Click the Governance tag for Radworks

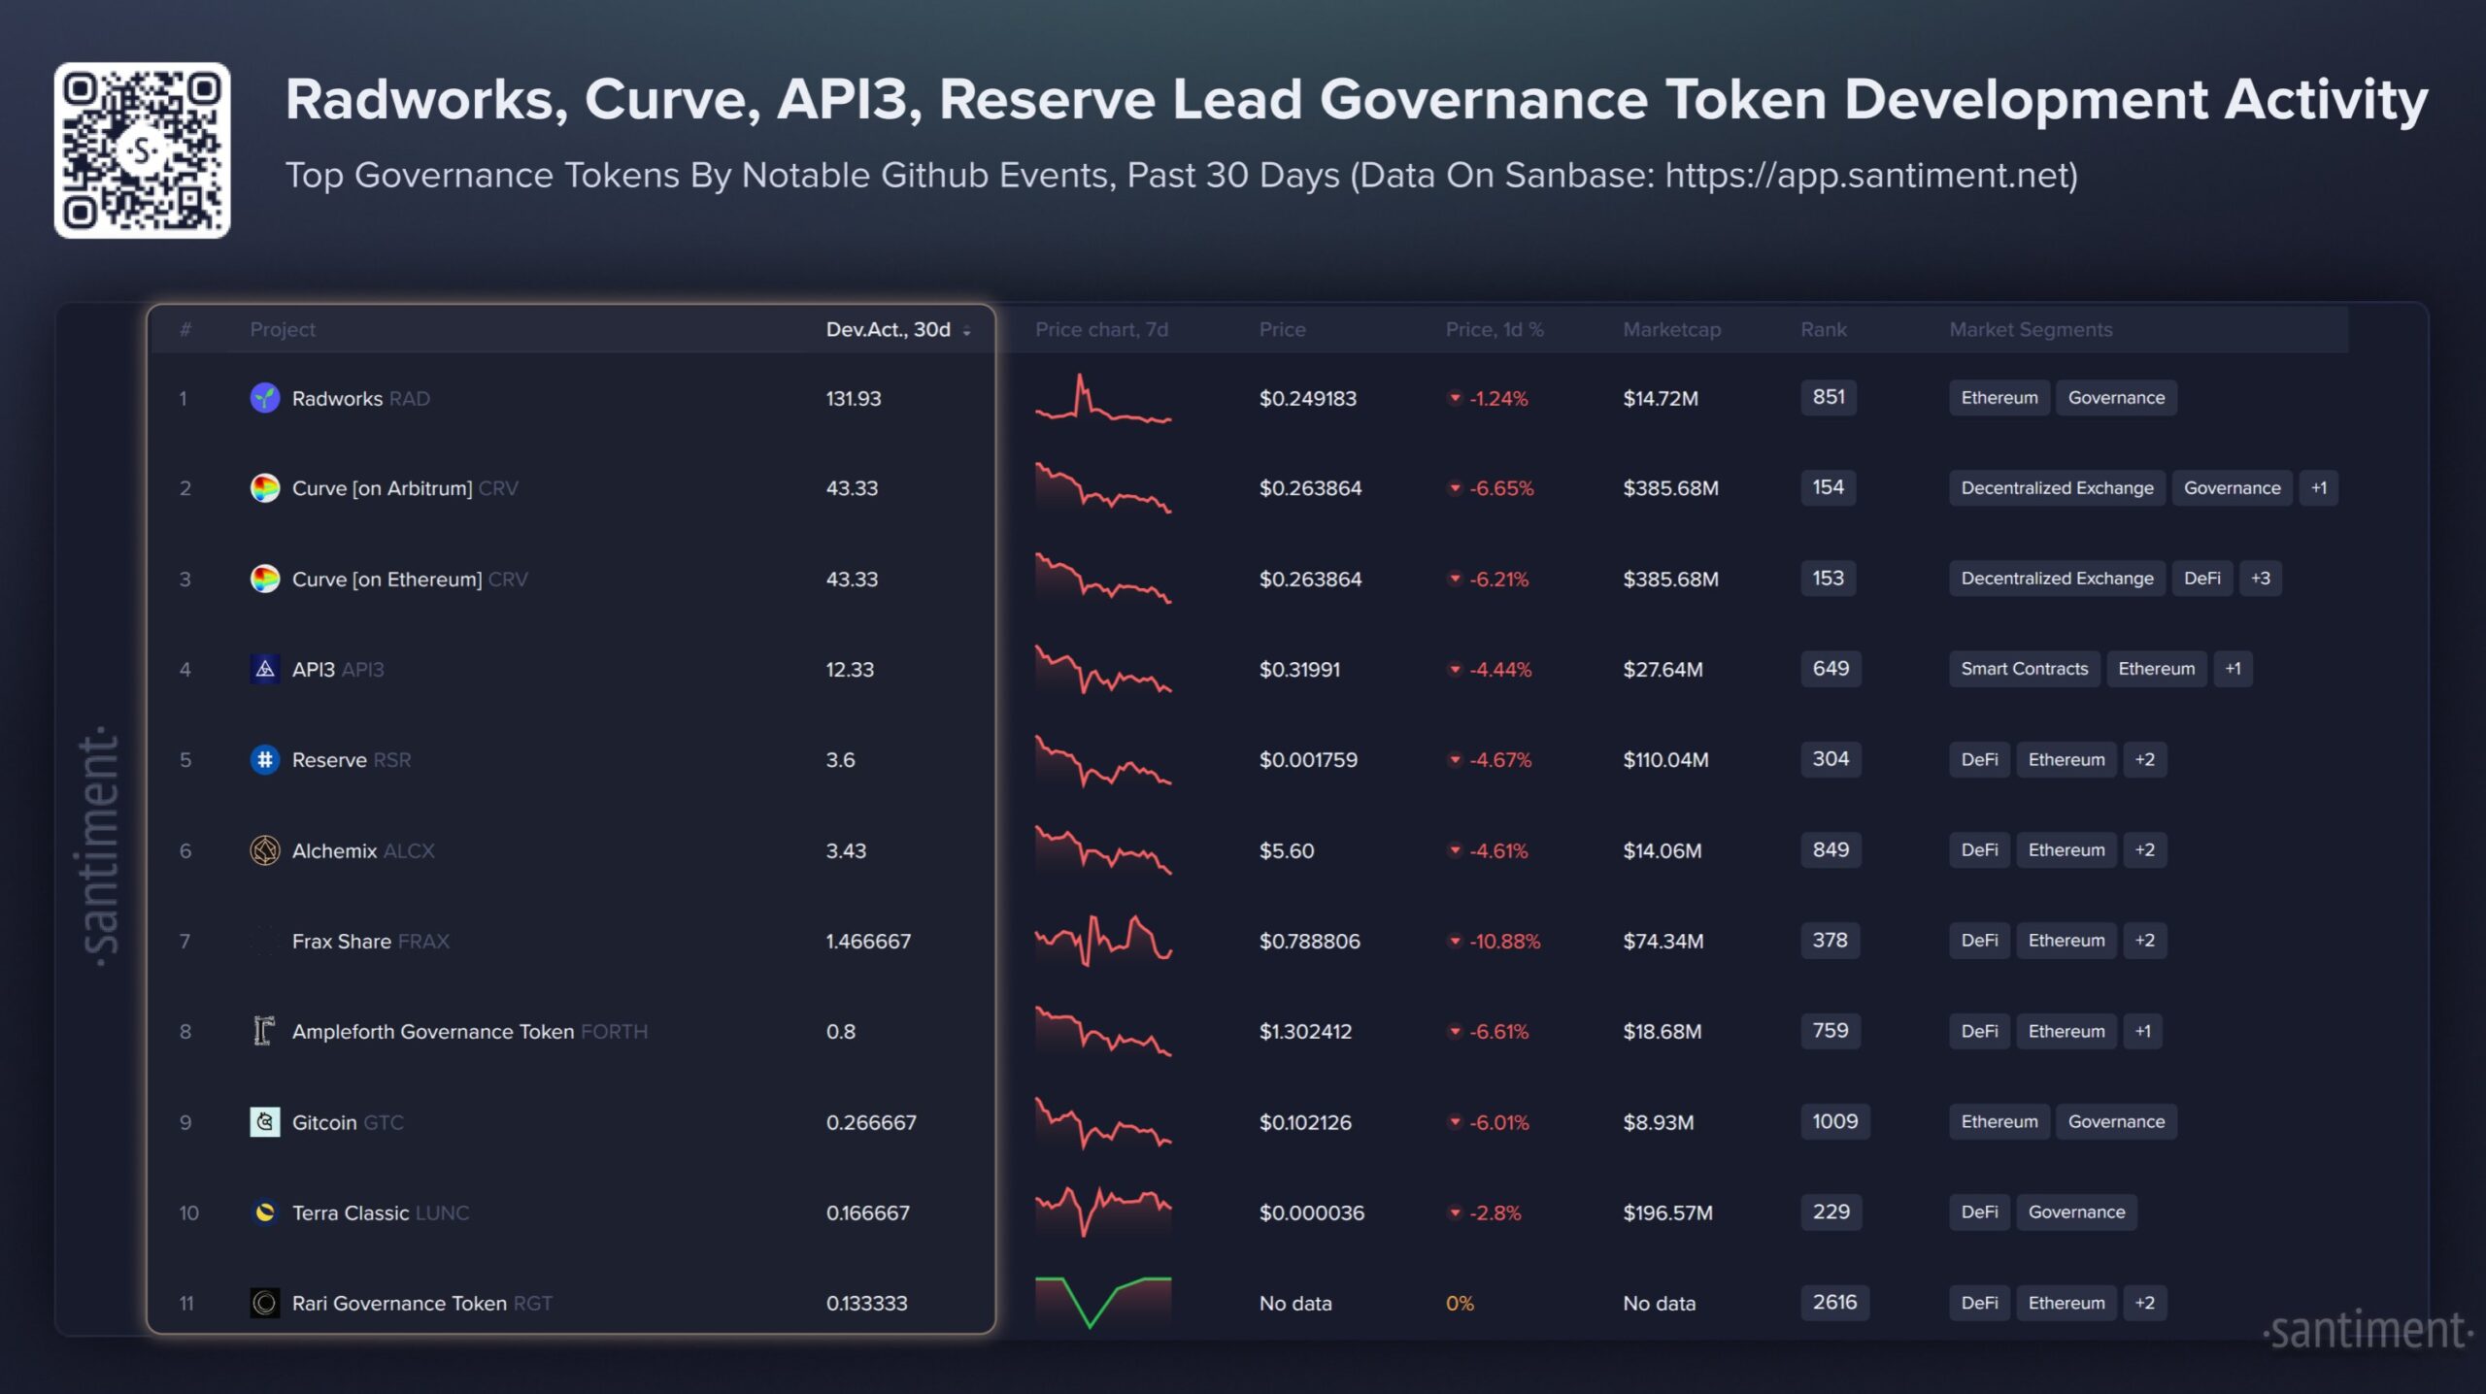(x=2116, y=397)
